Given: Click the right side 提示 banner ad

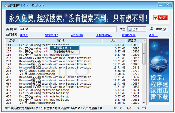Looking at the screenshot, I should click(159, 70).
